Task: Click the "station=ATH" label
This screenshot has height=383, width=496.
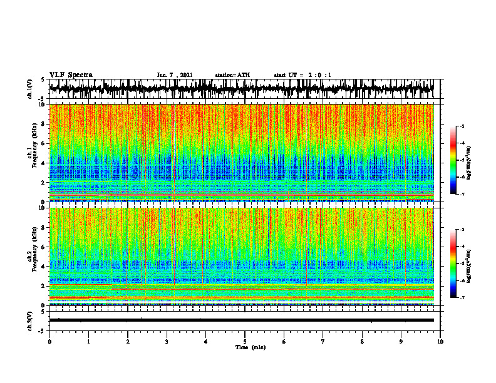Action: point(232,75)
